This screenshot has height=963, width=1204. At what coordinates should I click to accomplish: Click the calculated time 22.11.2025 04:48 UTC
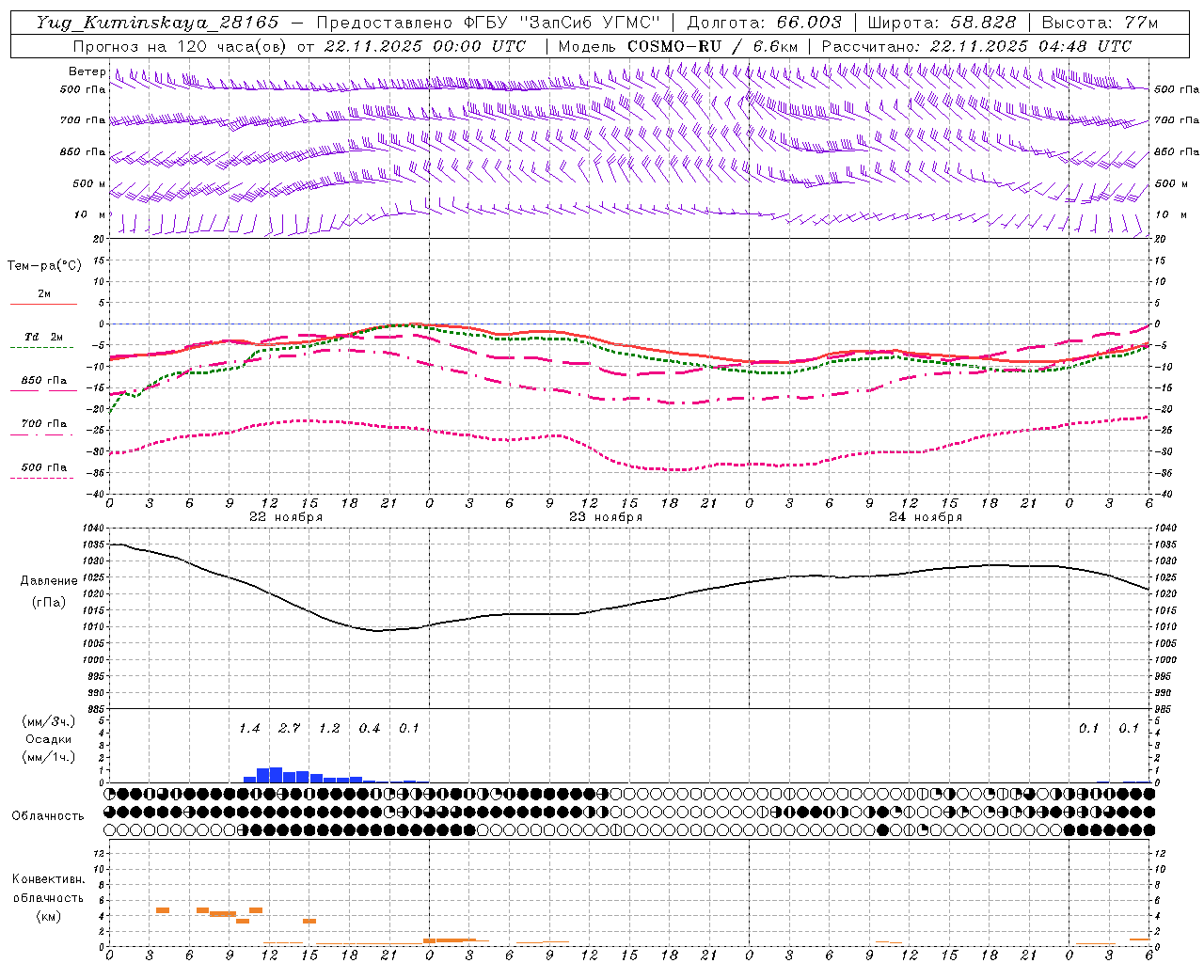pyautogui.click(x=1030, y=46)
